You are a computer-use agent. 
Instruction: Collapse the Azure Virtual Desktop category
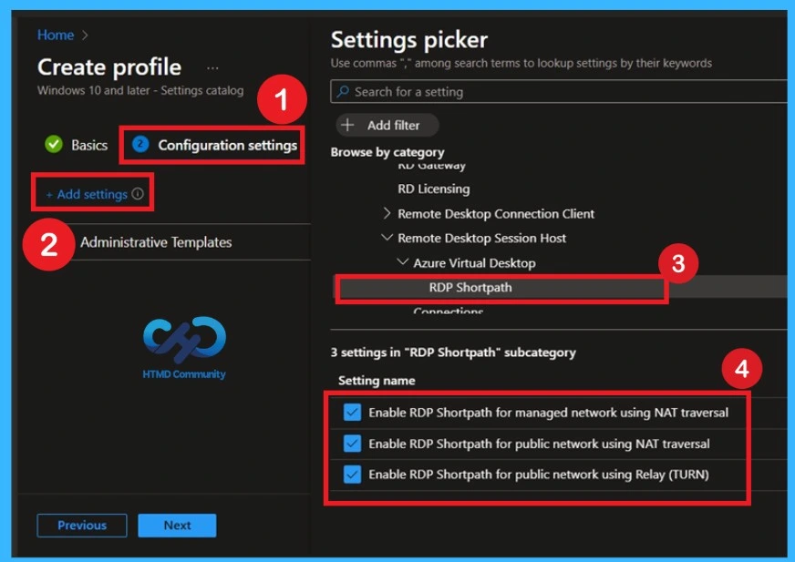401,262
